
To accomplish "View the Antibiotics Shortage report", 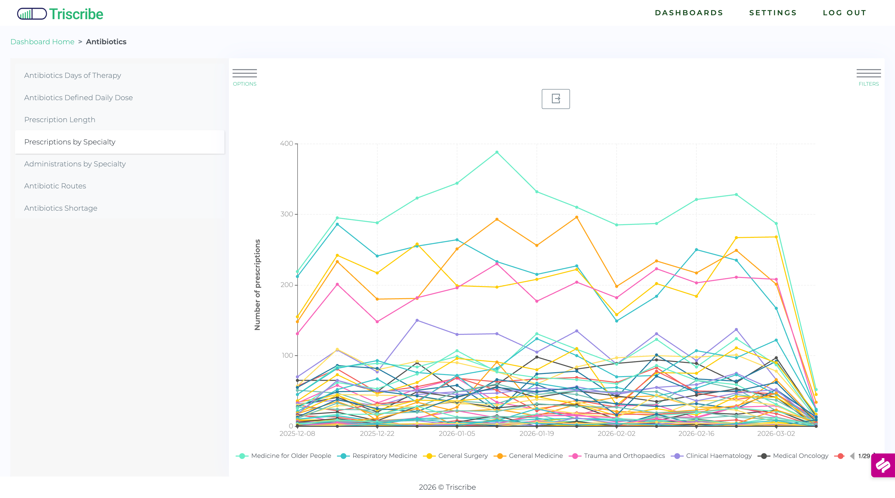I will [x=60, y=208].
